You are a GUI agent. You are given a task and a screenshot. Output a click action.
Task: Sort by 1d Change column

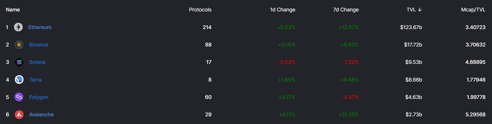coord(283,10)
